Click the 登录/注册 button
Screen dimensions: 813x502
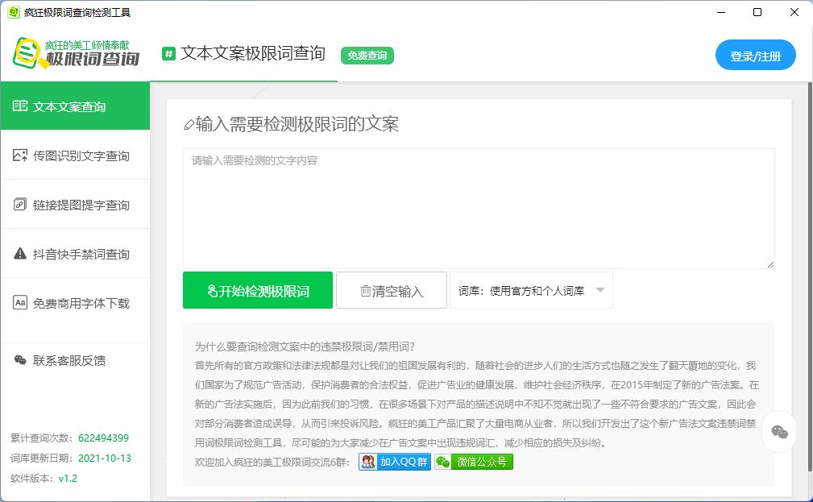(756, 55)
